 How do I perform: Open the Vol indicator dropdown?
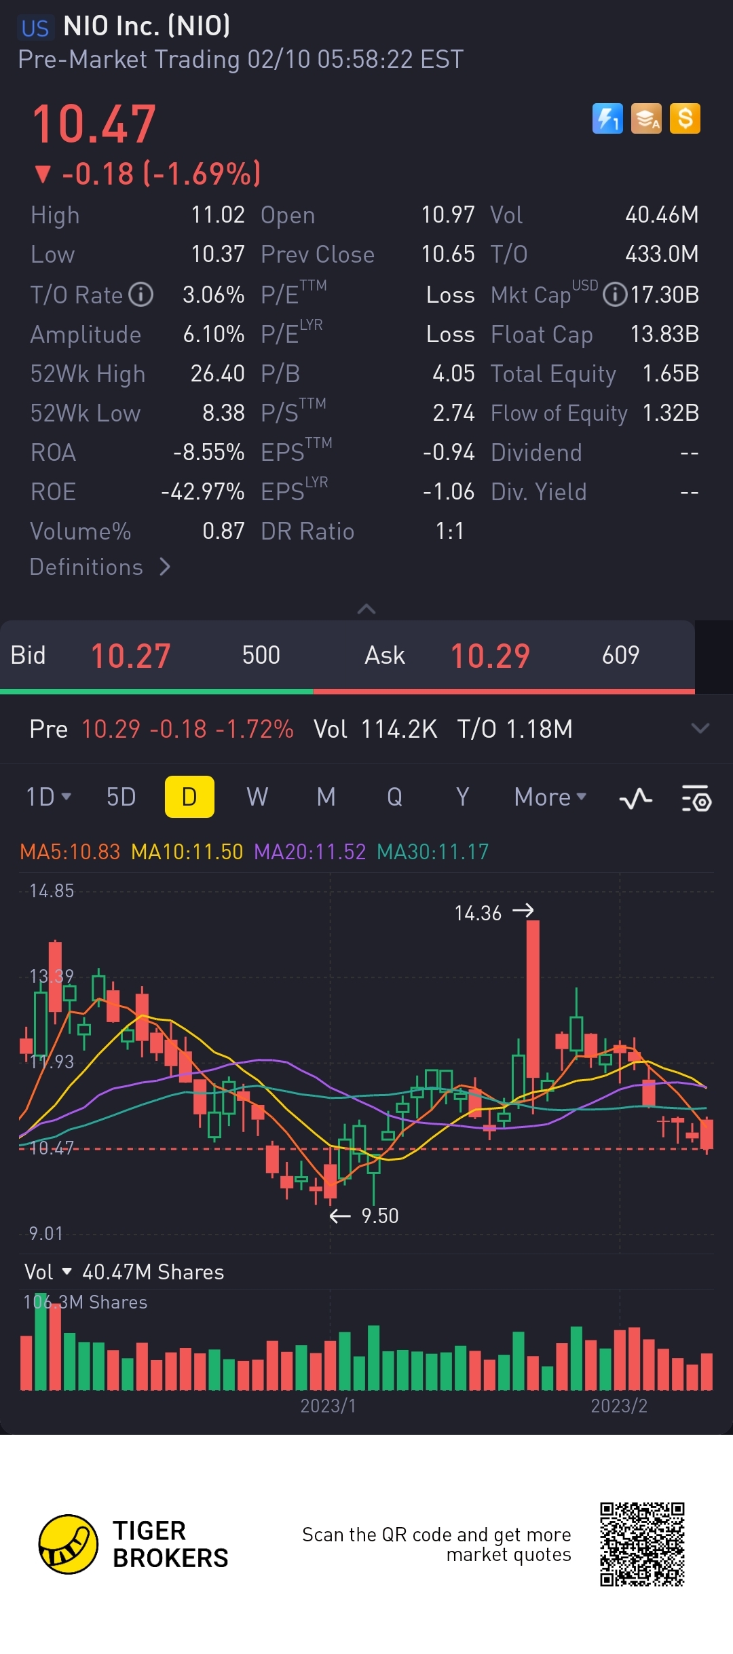click(x=48, y=1272)
